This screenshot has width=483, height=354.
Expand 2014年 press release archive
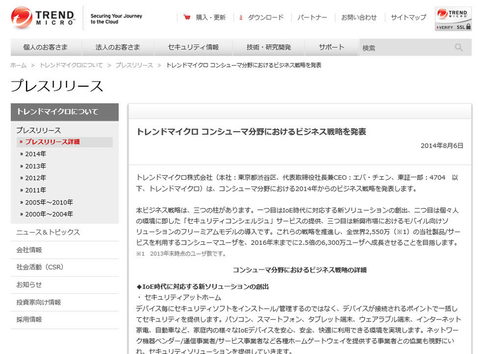pos(35,154)
